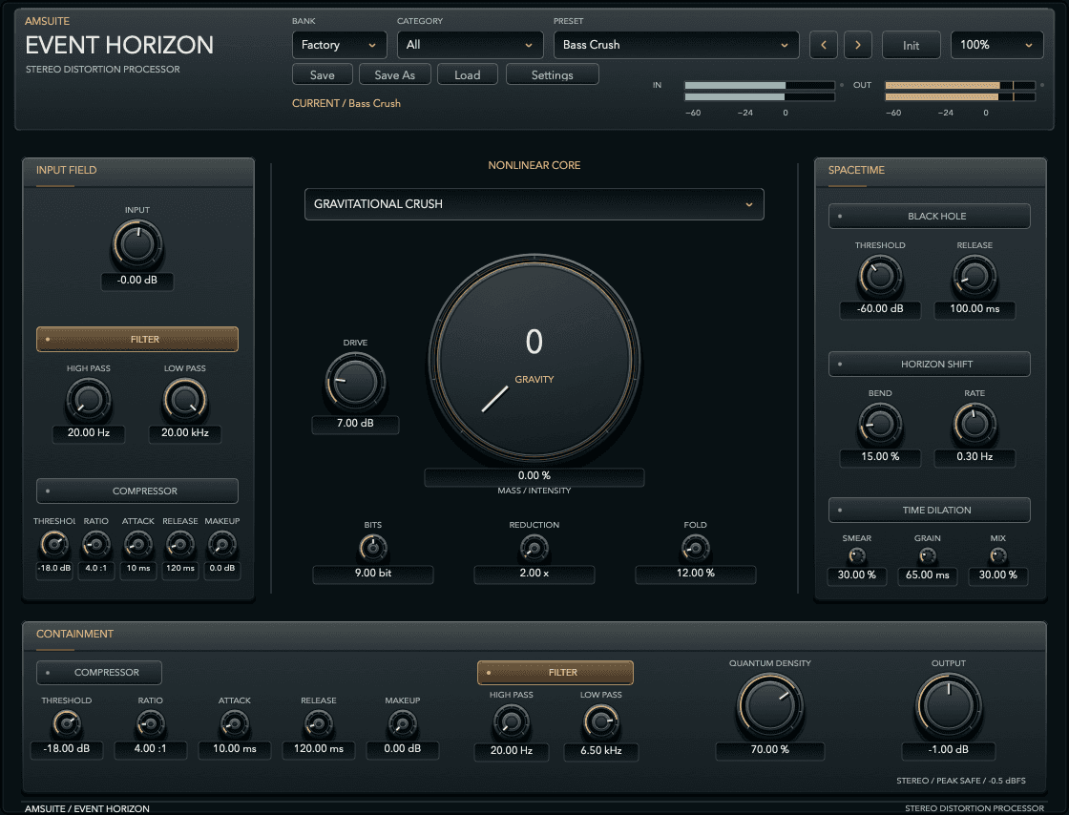Click the Horizon Shift BEND knob
Viewport: 1069px width, 815px height.
880,425
